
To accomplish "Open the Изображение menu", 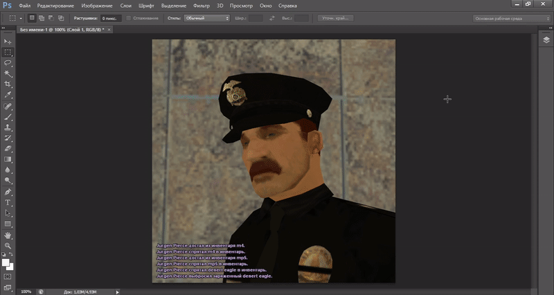I will coord(97,6).
